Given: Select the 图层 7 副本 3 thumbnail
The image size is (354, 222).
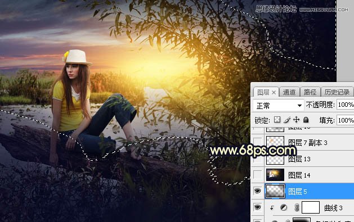Looking at the screenshot, I should (275, 142).
